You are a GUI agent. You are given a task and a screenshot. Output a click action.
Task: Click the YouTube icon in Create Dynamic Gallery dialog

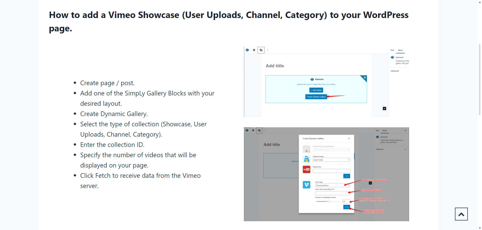pyautogui.click(x=306, y=169)
